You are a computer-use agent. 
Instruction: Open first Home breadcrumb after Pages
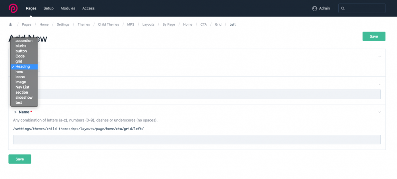tap(44, 24)
